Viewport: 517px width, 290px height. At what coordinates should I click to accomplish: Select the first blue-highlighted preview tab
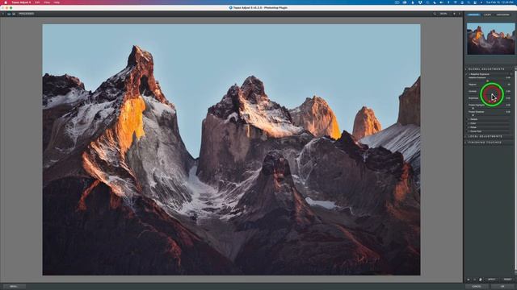473,14
